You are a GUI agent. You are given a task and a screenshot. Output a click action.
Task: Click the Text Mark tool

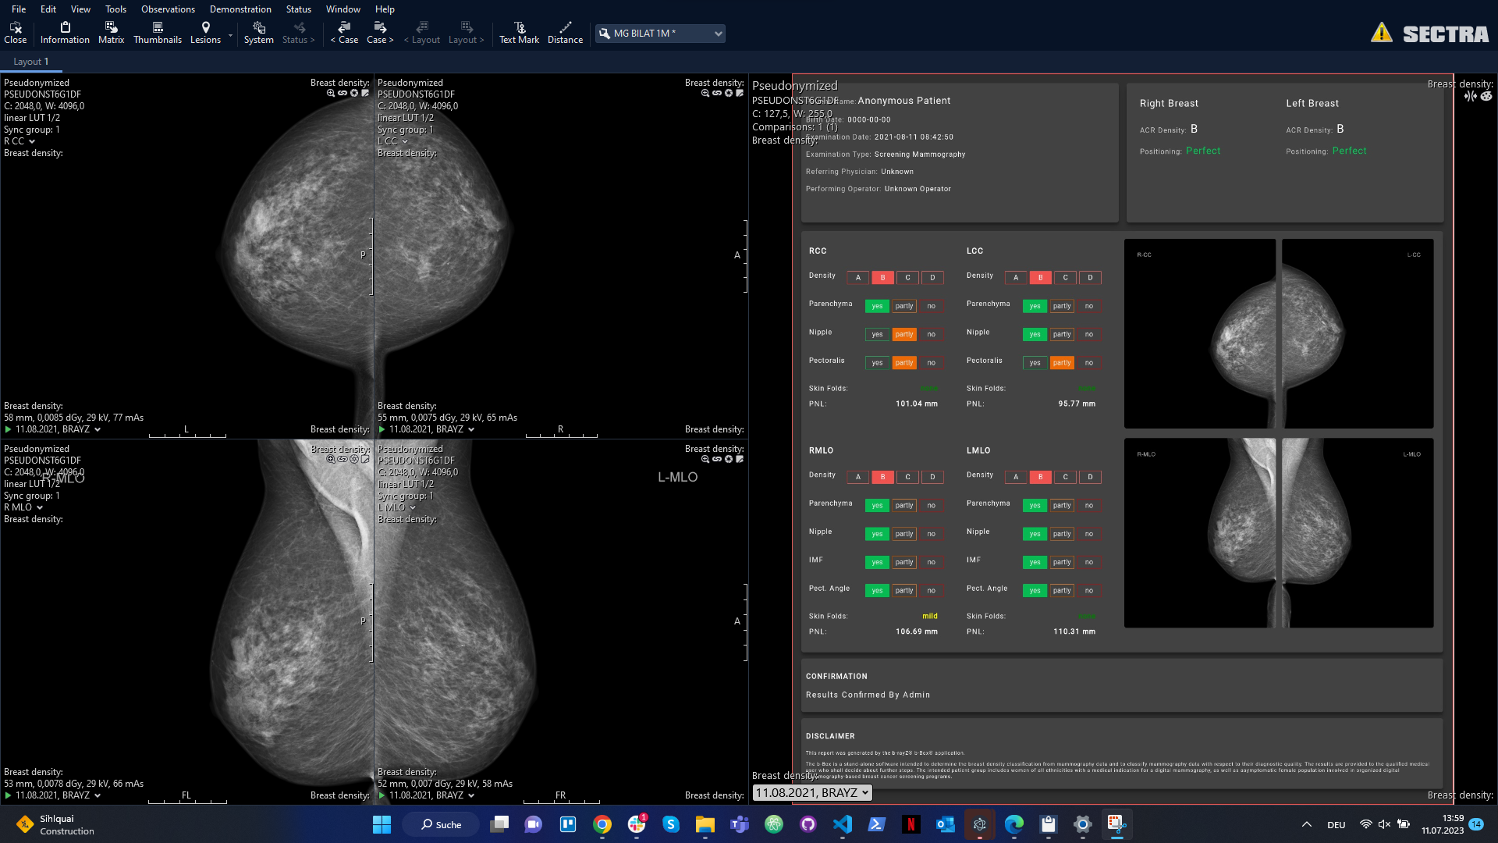pyautogui.click(x=519, y=32)
